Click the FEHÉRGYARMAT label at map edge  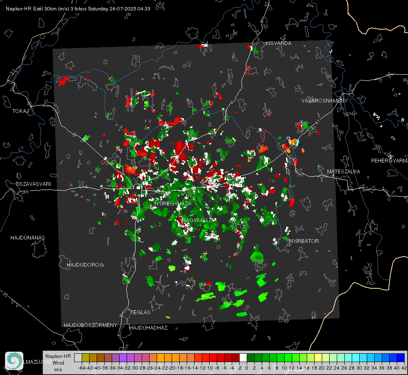389,161
